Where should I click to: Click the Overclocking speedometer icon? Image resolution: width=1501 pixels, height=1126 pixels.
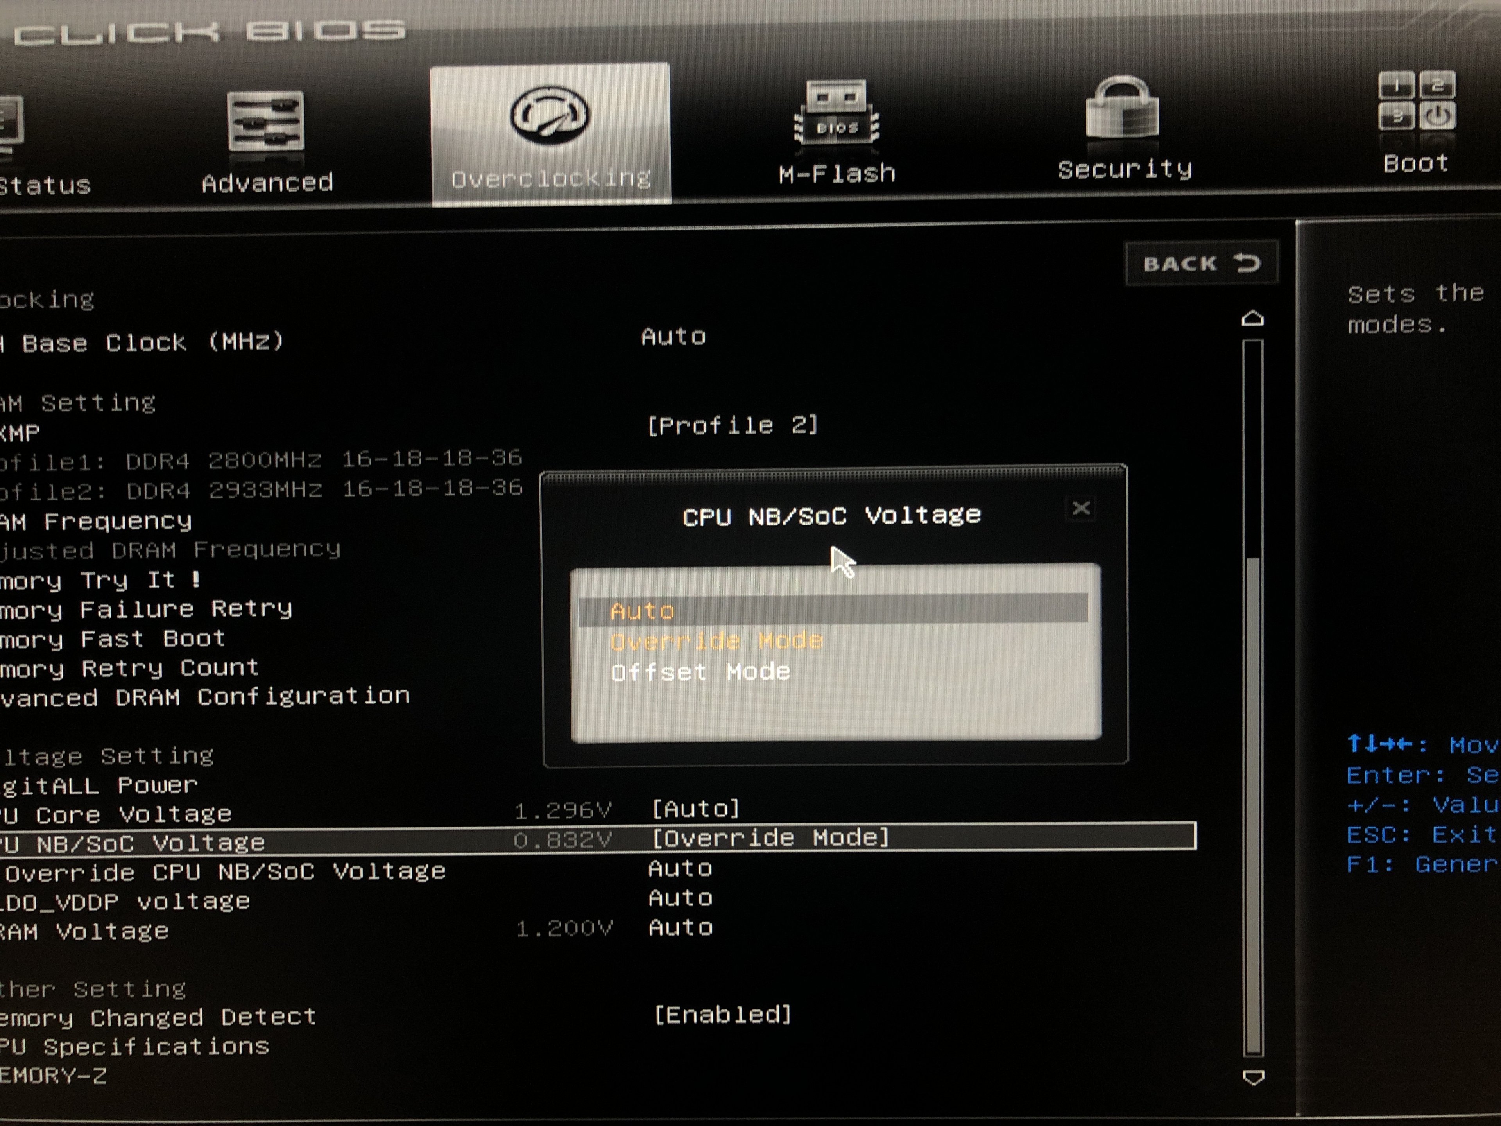point(549,115)
